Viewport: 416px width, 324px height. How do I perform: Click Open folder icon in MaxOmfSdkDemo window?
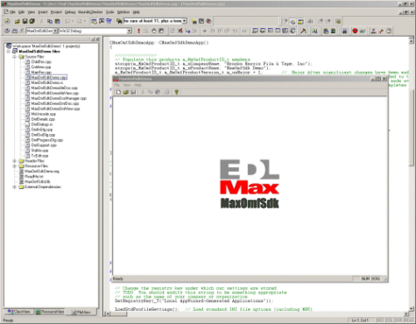coord(126,92)
